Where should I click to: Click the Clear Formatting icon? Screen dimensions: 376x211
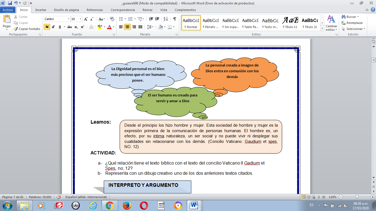tap(112, 19)
